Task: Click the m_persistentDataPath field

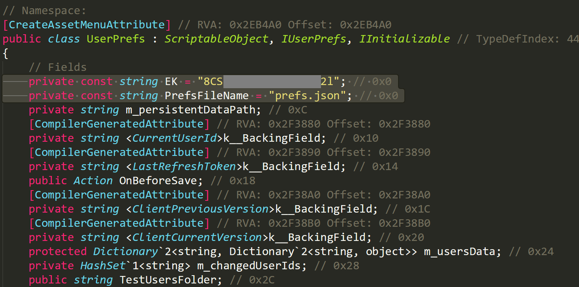Action: pos(190,110)
